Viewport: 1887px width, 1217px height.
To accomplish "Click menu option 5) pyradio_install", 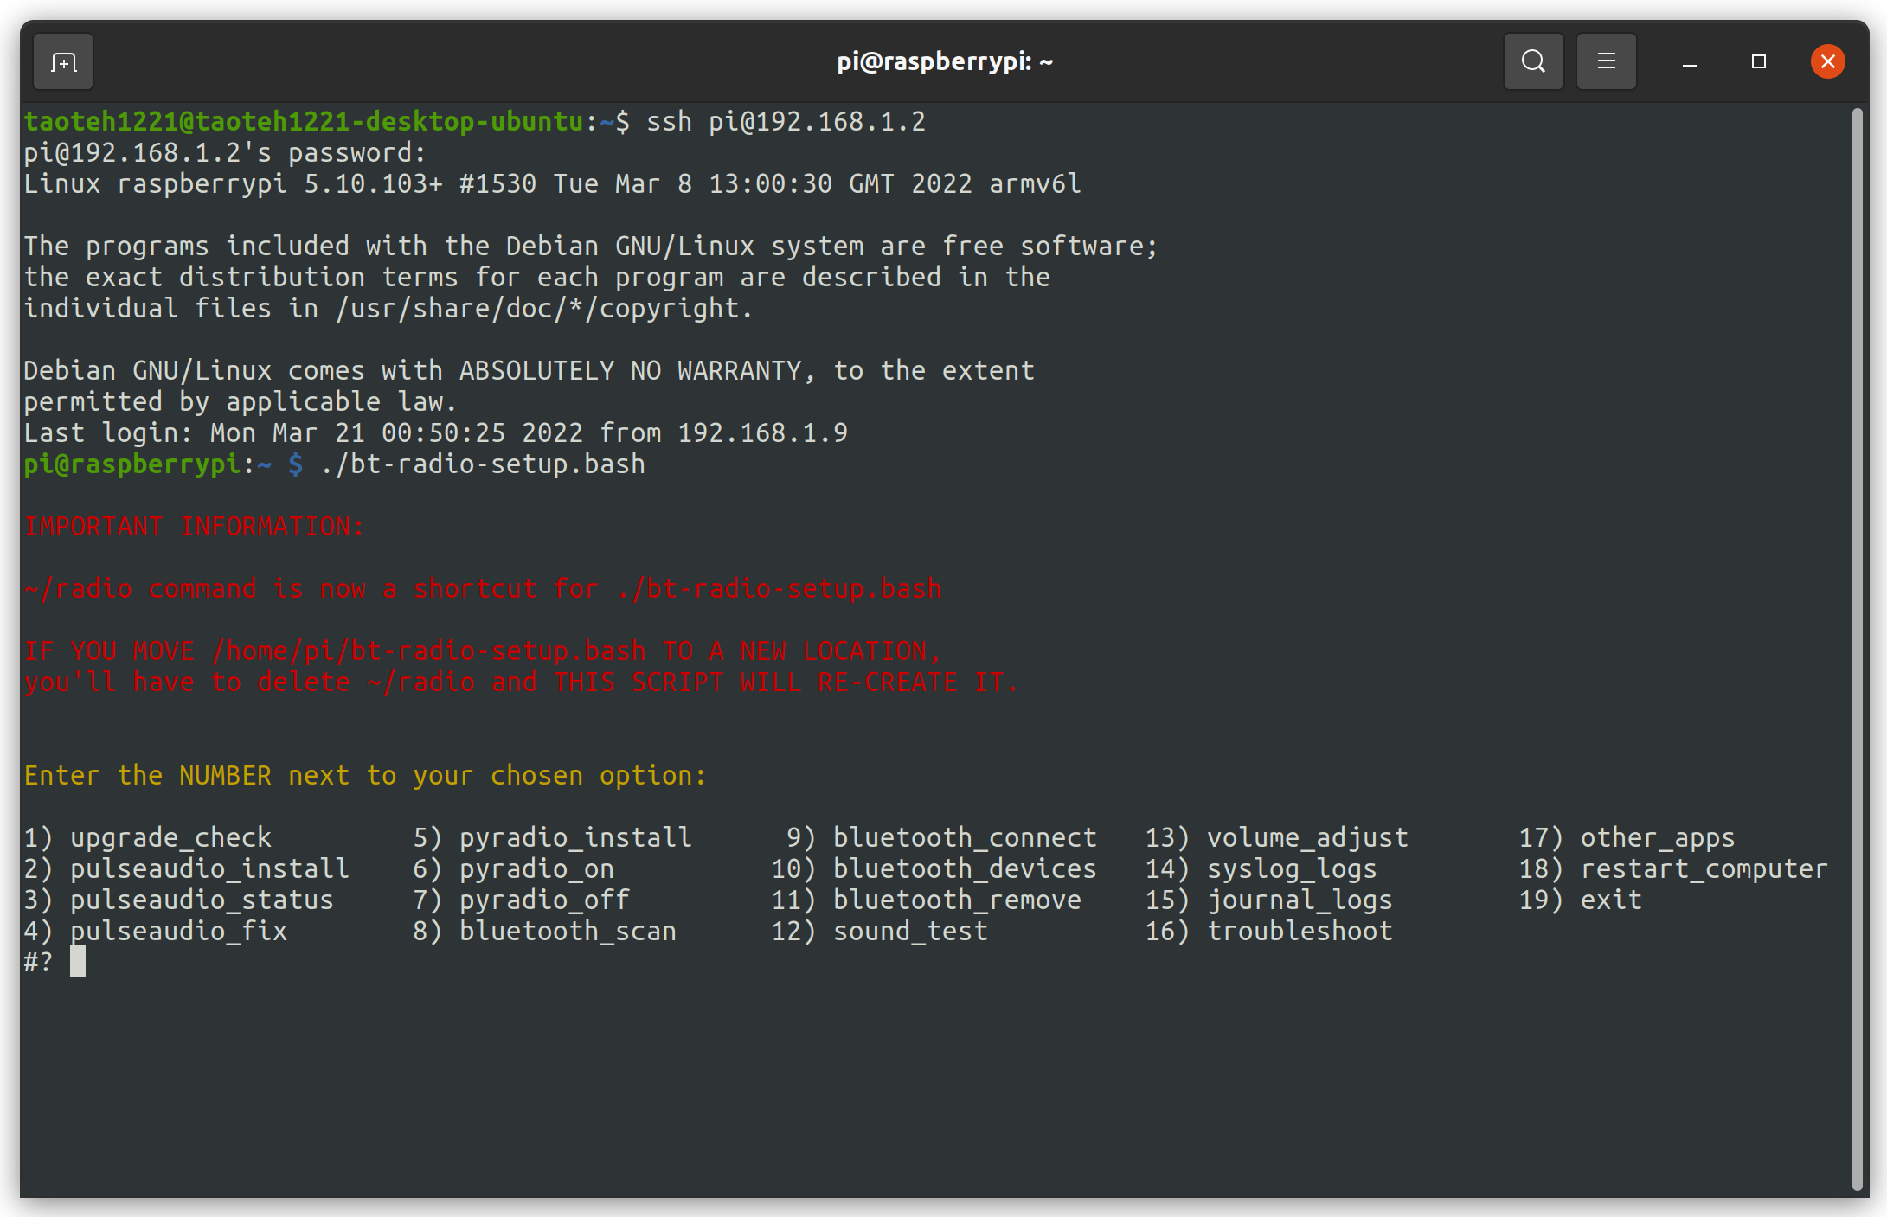I will pos(552,837).
